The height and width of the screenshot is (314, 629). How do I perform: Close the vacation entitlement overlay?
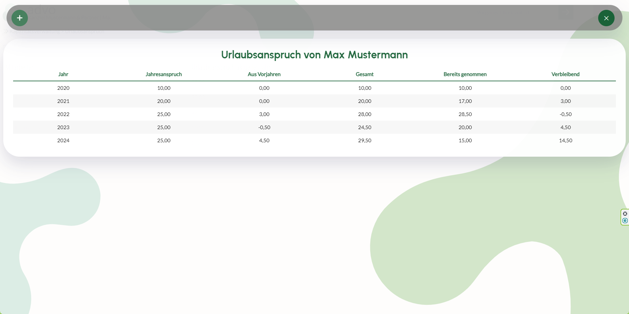(606, 18)
